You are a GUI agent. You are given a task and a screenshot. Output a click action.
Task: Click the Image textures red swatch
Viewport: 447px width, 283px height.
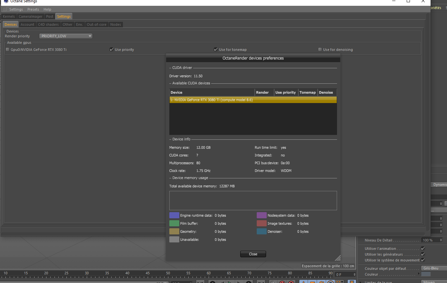point(262,223)
